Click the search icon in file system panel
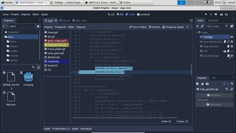The image size is (236, 133). [33, 67]
